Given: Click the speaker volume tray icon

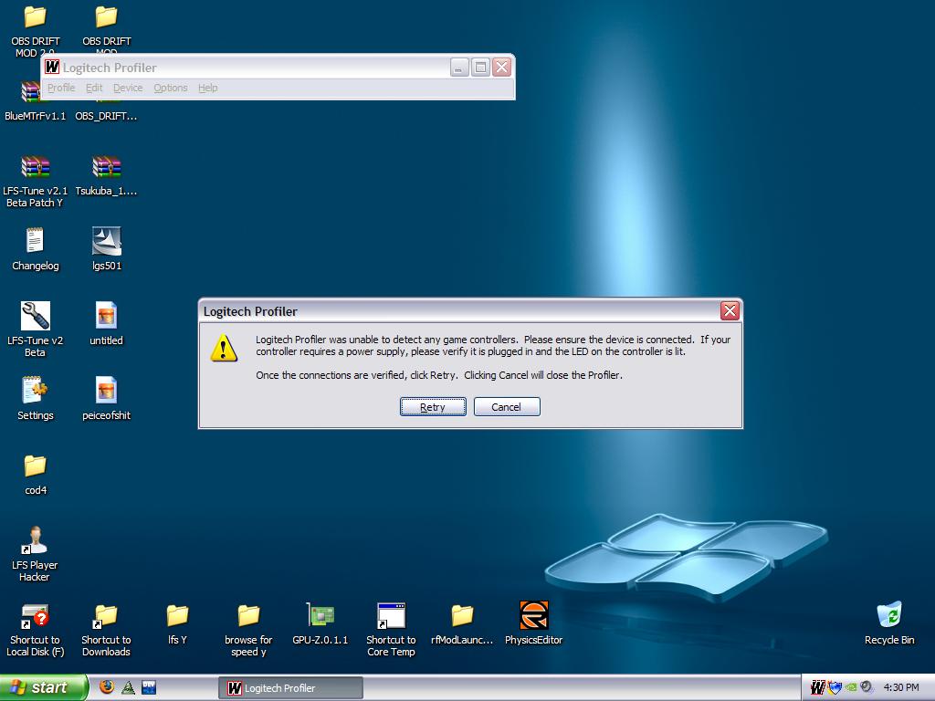Looking at the screenshot, I should click(x=867, y=687).
